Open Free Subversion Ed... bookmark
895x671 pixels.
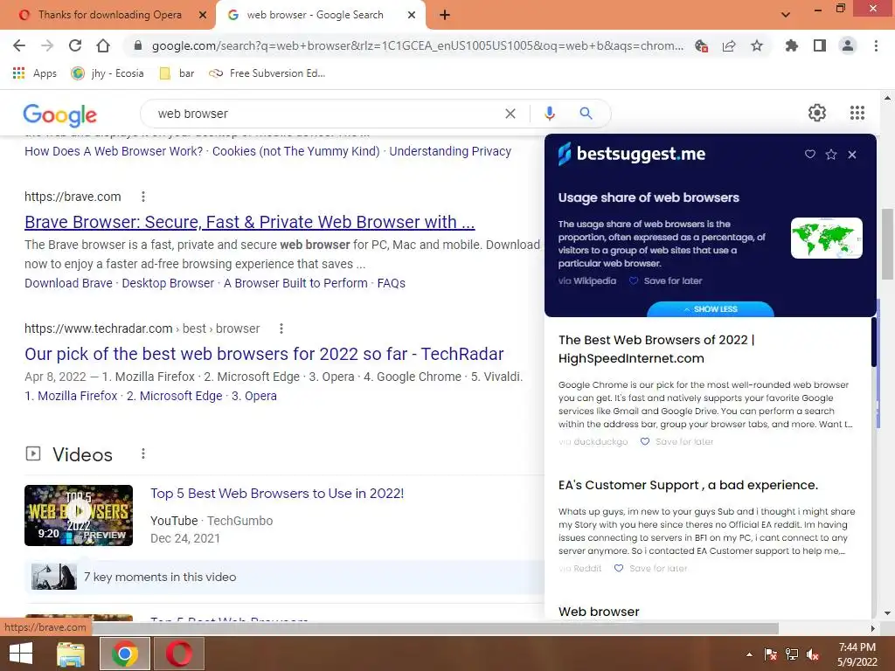tap(267, 73)
